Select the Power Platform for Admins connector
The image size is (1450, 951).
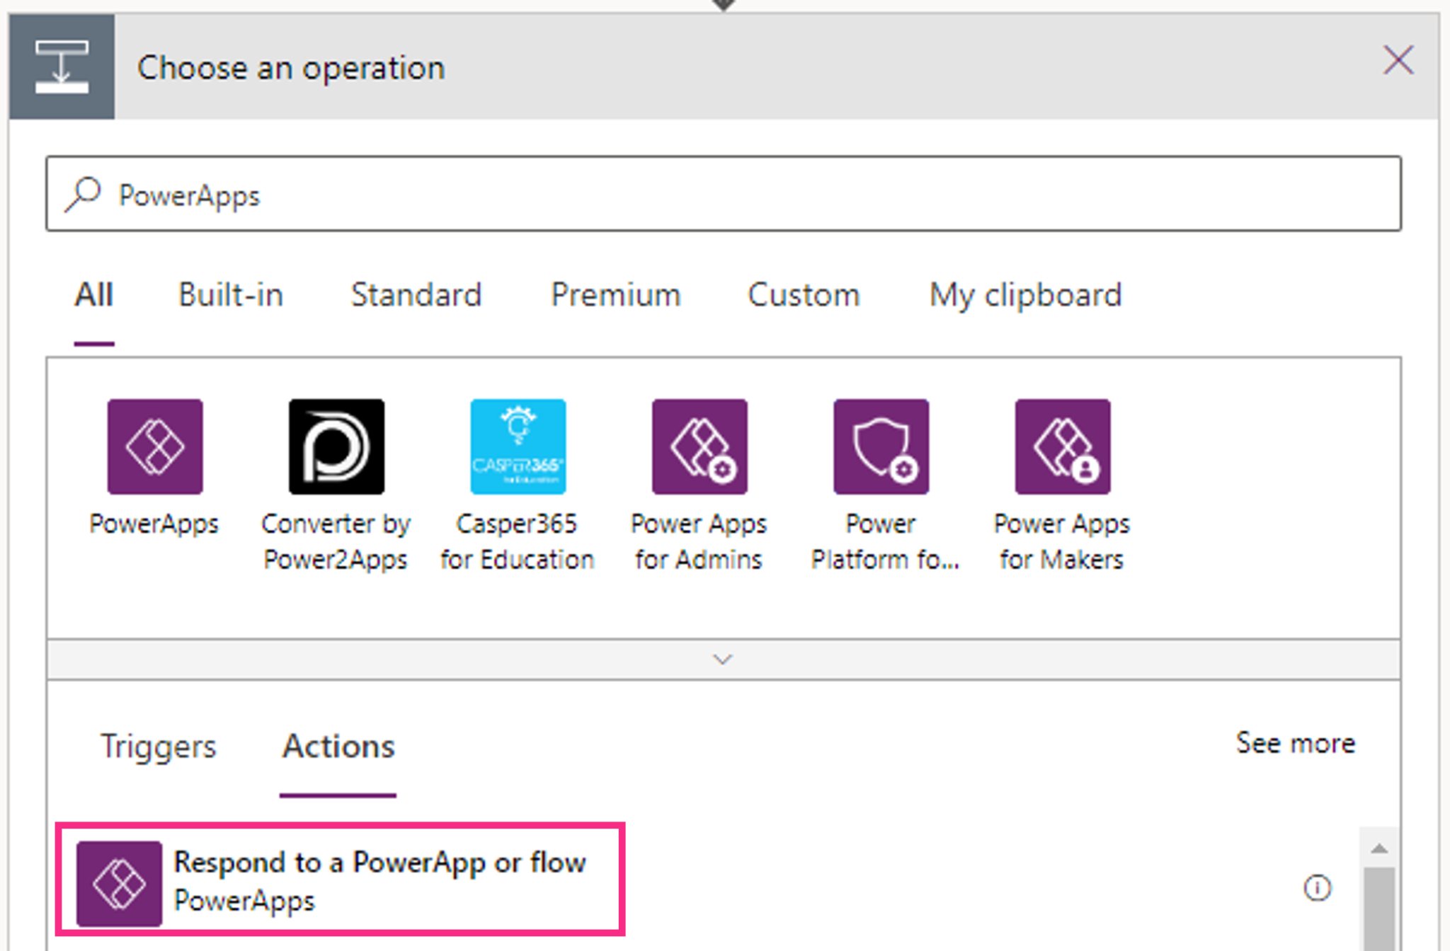click(x=881, y=446)
